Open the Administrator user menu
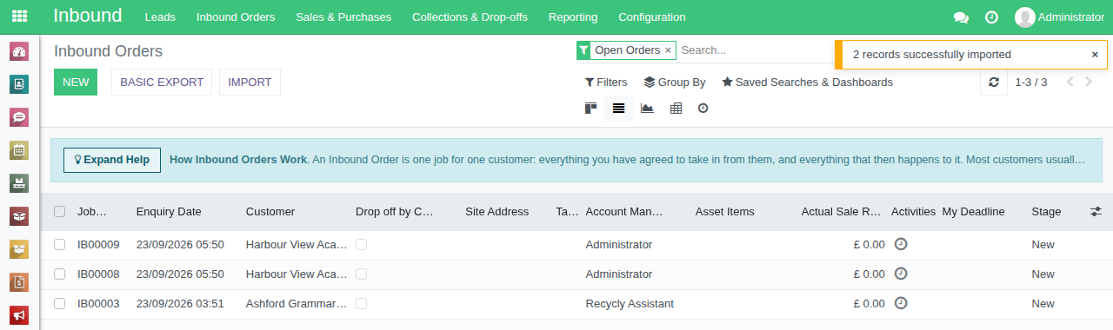 pyautogui.click(x=1059, y=17)
